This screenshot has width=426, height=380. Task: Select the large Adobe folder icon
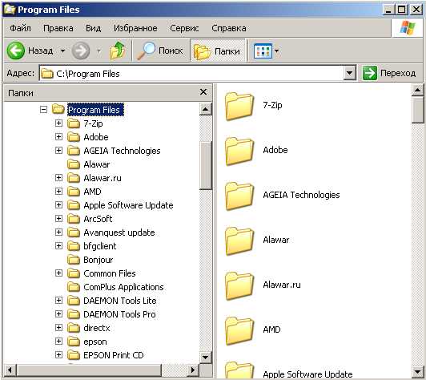(x=239, y=151)
